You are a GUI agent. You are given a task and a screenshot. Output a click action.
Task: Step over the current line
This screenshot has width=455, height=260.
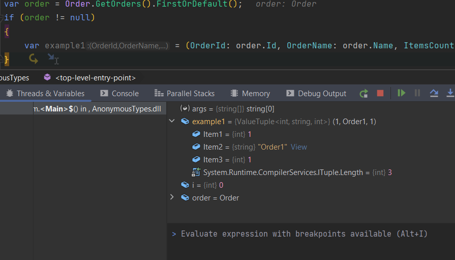pyautogui.click(x=434, y=93)
